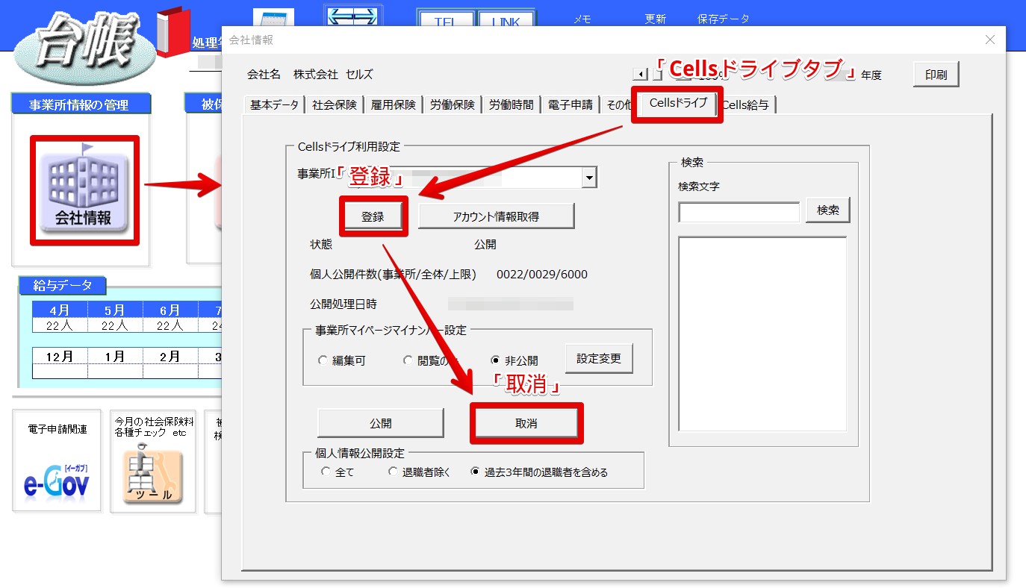Open the 会社情報 building icon
The image size is (1026, 588).
tap(84, 188)
